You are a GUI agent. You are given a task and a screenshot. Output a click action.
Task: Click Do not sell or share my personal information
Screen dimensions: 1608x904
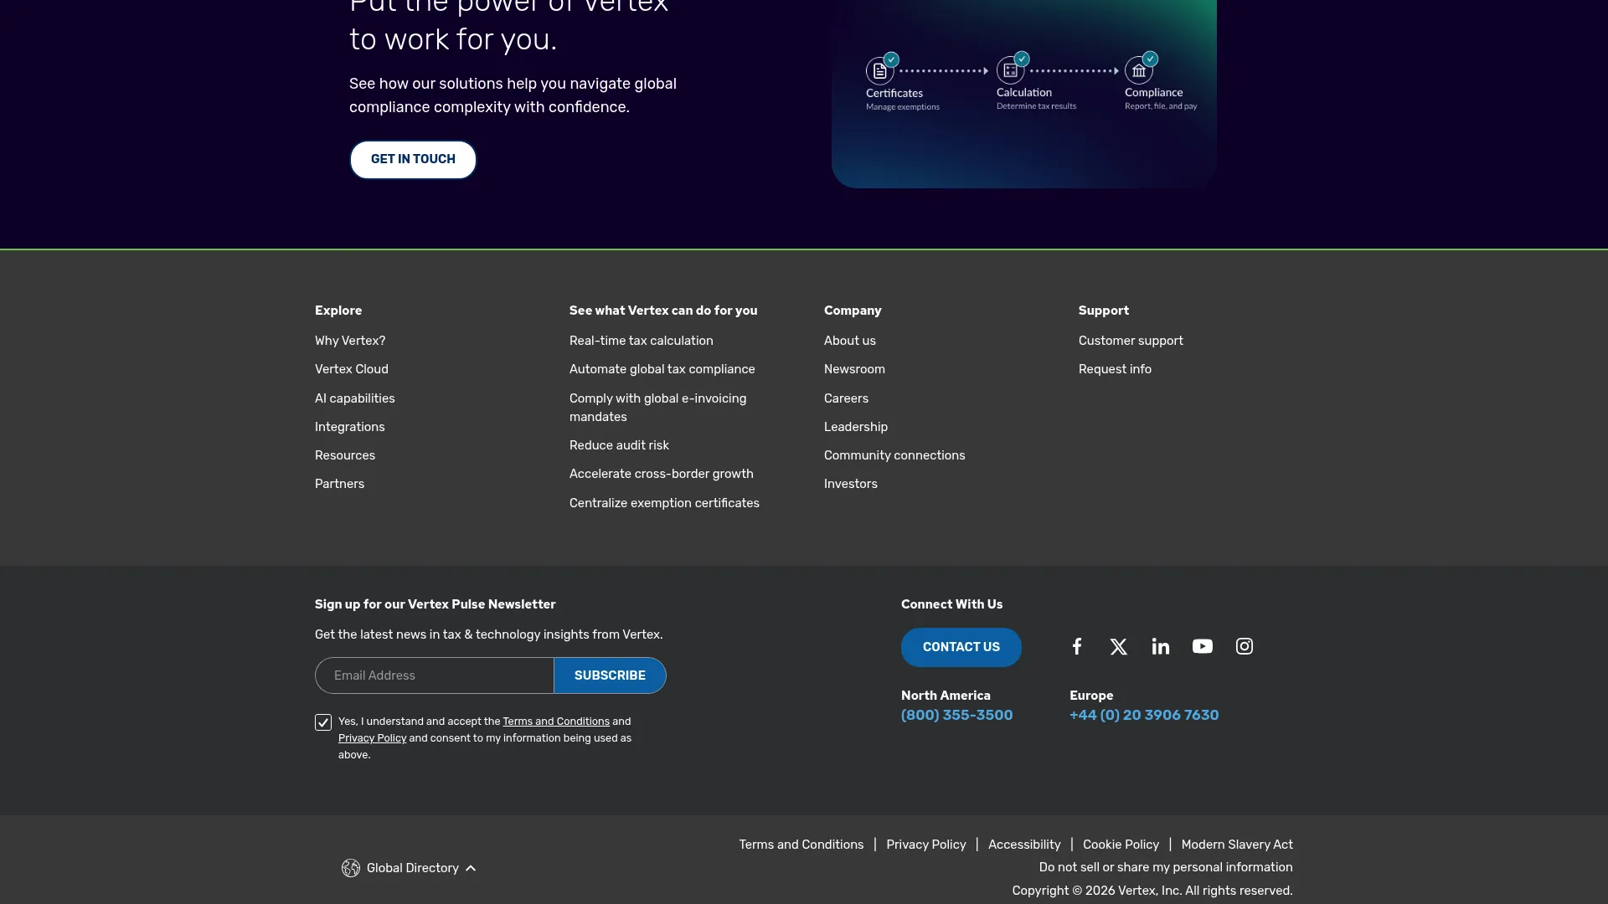point(1166,867)
